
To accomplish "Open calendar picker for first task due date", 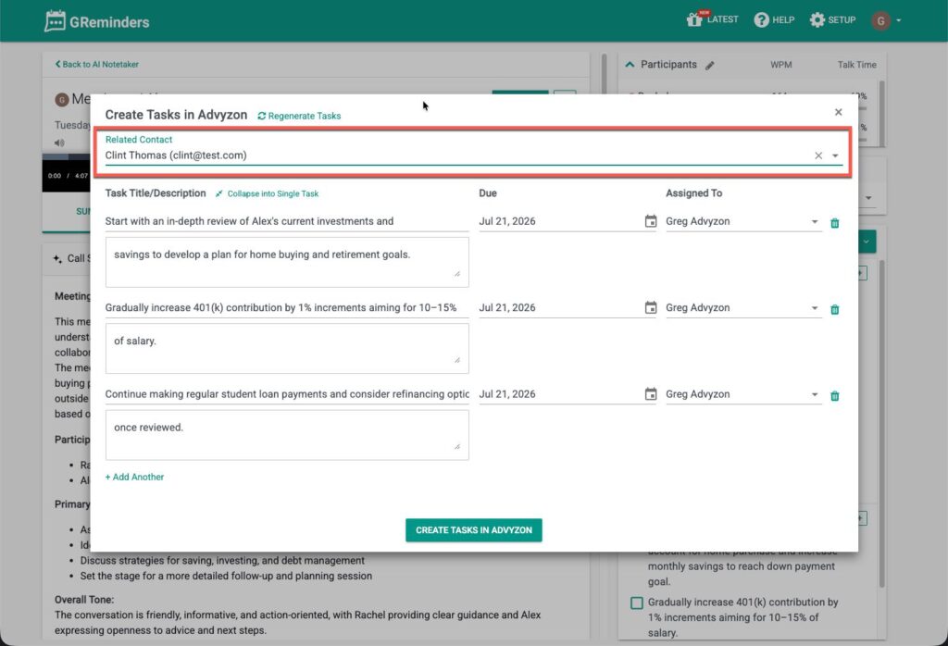I will pos(650,221).
